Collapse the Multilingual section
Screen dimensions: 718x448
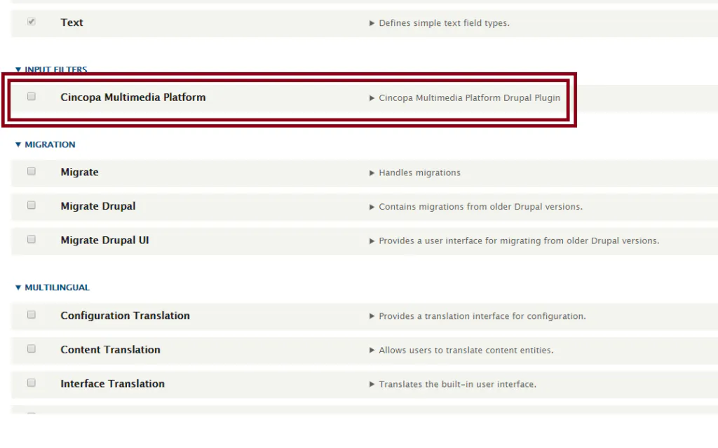[x=18, y=287]
